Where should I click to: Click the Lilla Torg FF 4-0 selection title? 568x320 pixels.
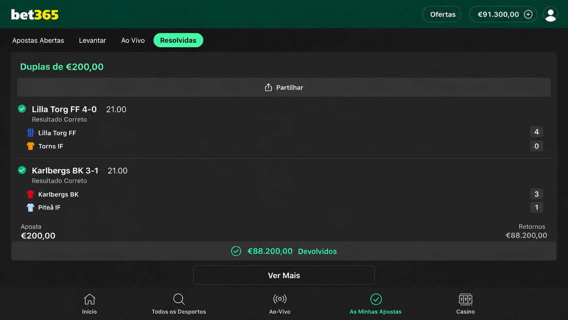(64, 109)
